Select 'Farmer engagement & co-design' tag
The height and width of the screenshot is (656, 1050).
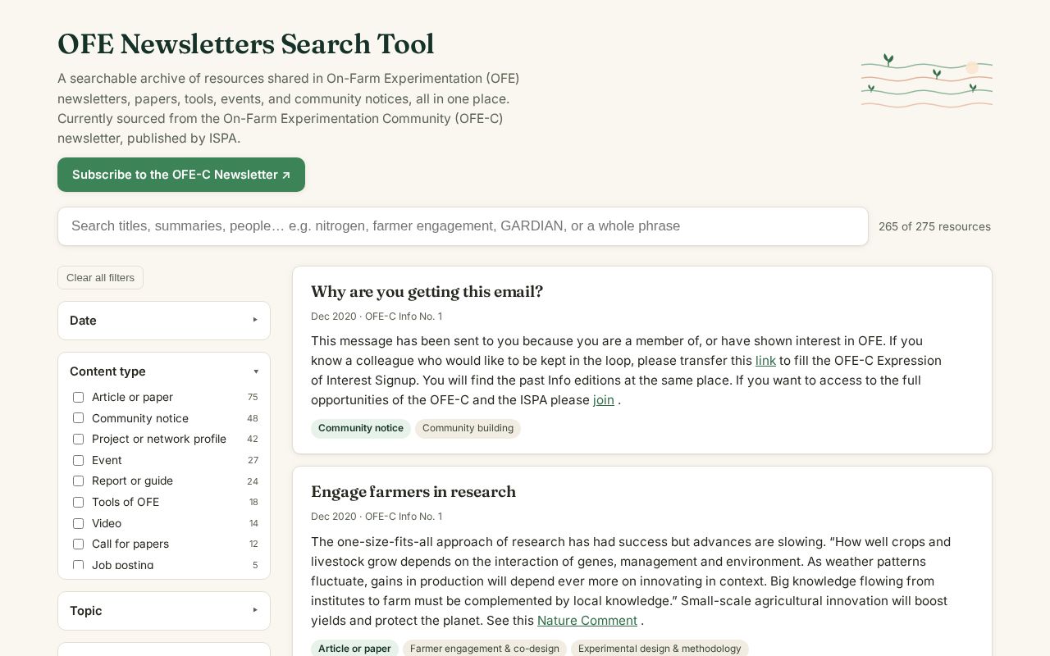pos(485,649)
